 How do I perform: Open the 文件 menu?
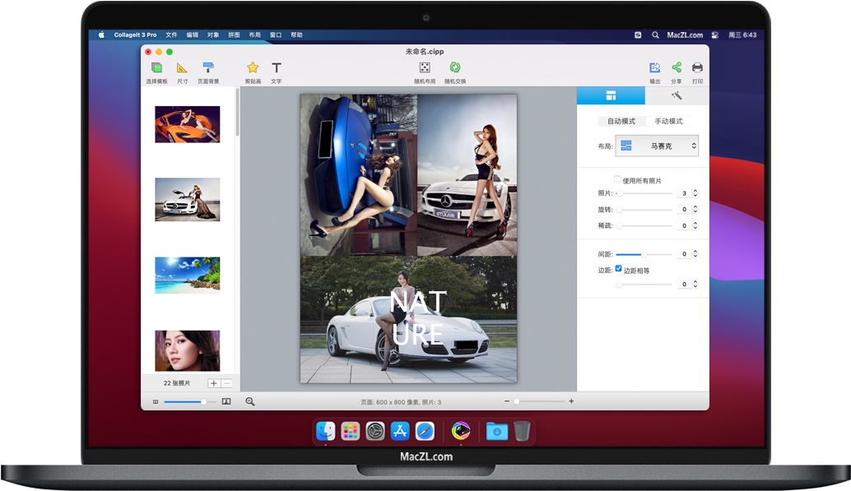tap(171, 35)
